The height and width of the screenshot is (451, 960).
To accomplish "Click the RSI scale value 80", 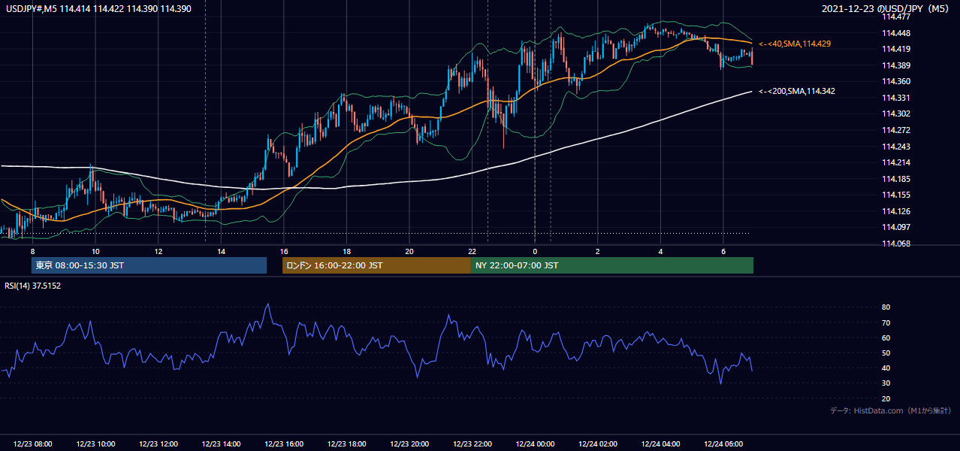I will 886,307.
